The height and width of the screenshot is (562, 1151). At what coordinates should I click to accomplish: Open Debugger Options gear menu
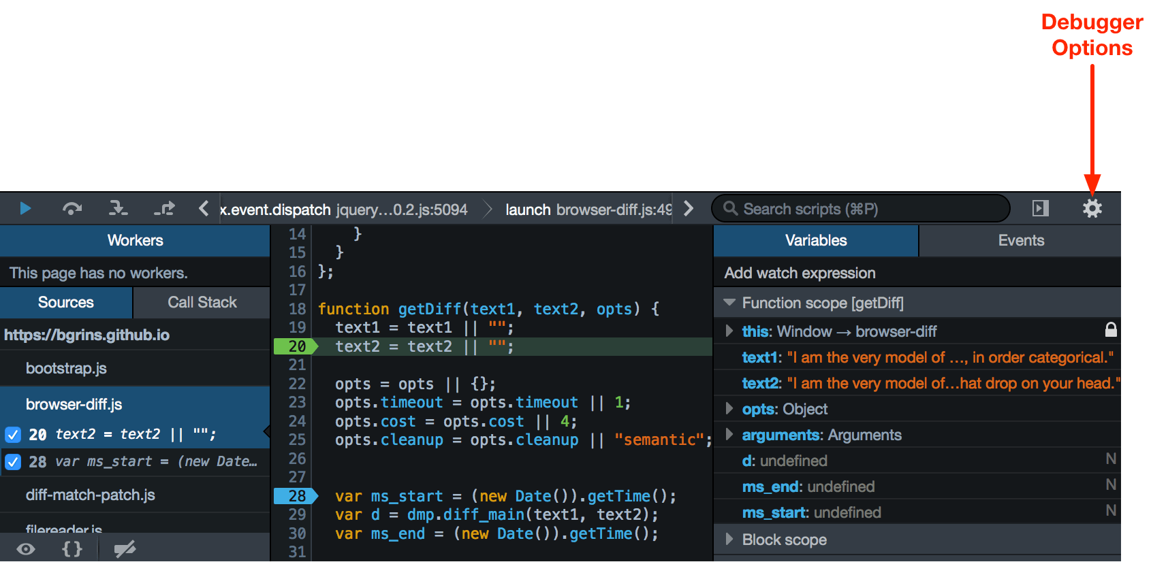point(1092,208)
